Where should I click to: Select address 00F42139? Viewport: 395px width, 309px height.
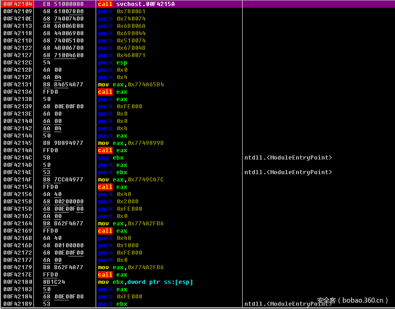[x=18, y=106]
